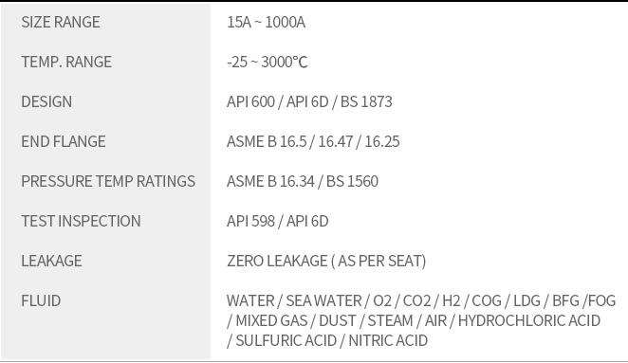Click the LEAKAGE row label
This screenshot has width=628, height=363.
(51, 261)
